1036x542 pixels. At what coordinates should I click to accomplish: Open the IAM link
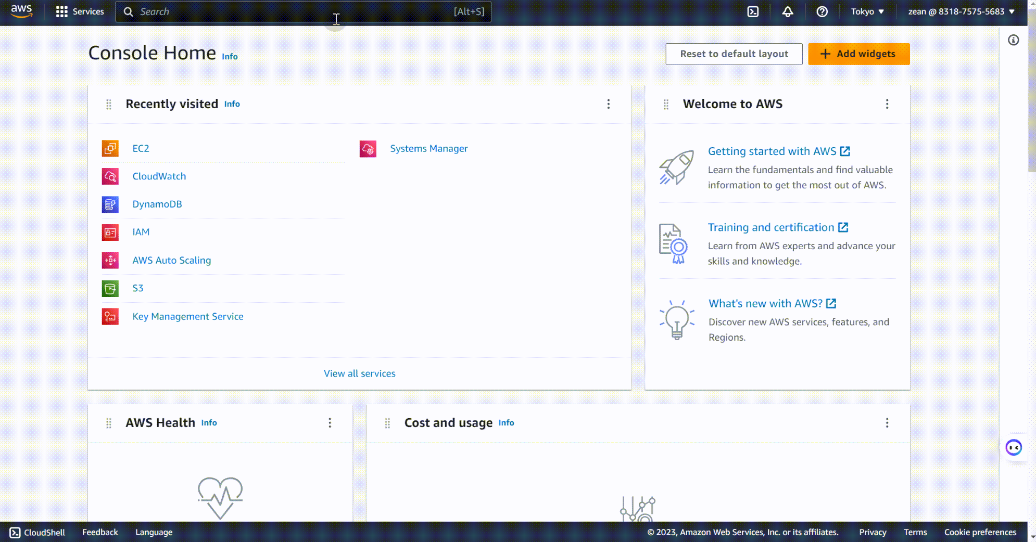pyautogui.click(x=141, y=232)
